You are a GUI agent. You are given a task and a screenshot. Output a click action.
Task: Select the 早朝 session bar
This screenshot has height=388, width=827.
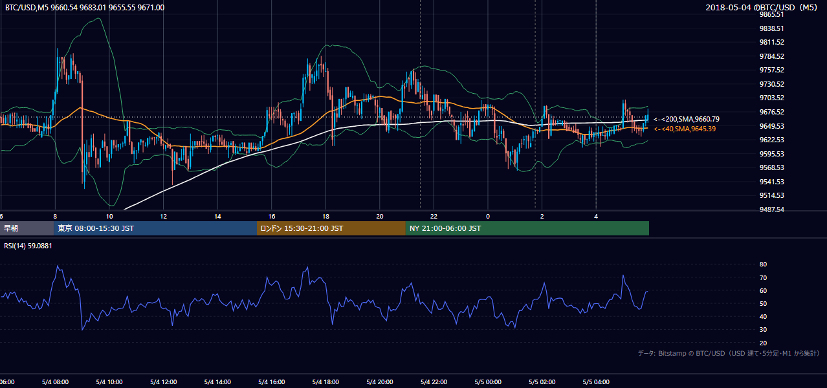[x=27, y=228]
